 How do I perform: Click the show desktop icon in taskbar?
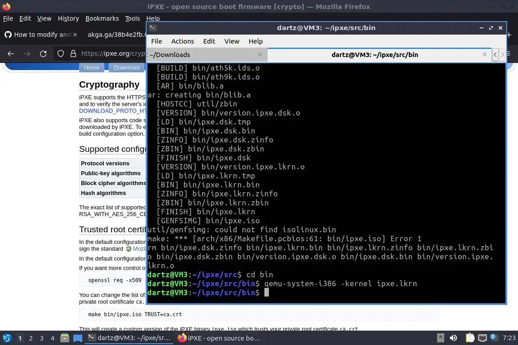[78, 338]
